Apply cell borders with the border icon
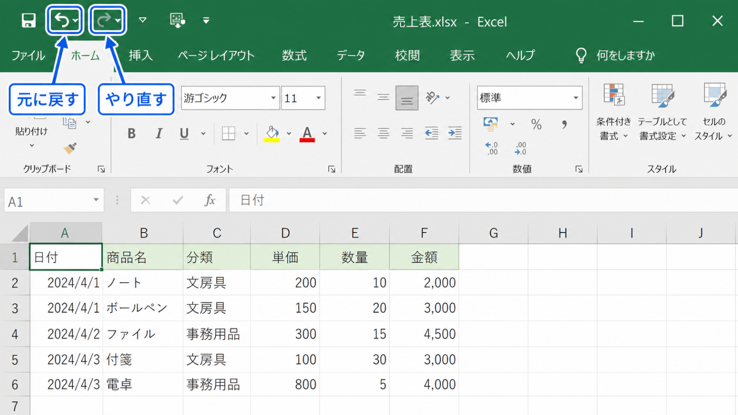The image size is (738, 415). 228,134
